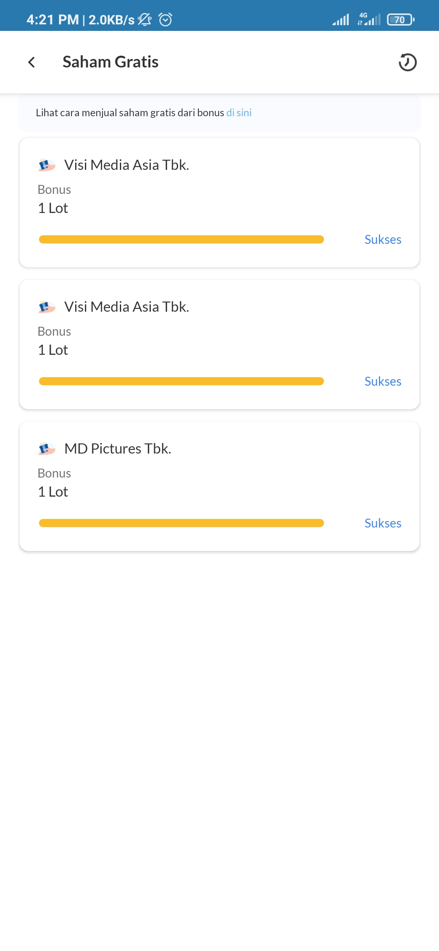Tap gift icon on first Visi Media card
The width and height of the screenshot is (439, 951).
point(46,165)
